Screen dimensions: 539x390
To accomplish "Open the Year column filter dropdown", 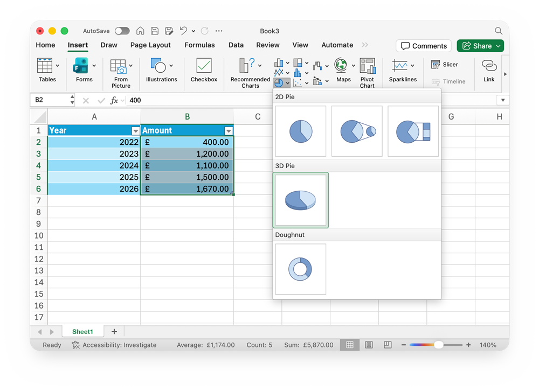I will click(135, 131).
